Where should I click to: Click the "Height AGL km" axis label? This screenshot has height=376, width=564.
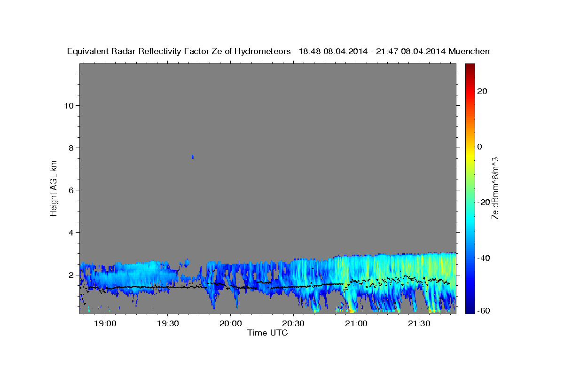[54, 188]
